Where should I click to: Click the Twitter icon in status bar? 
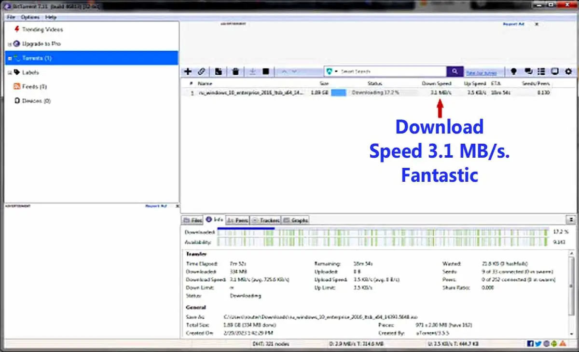pos(538,344)
